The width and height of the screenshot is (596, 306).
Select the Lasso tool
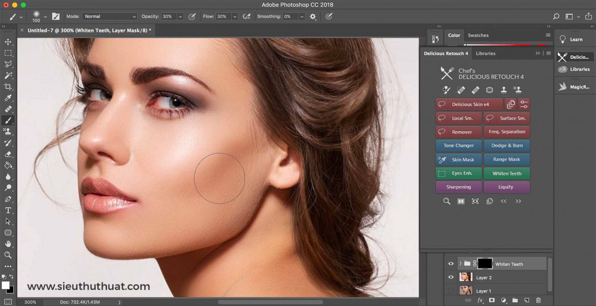tap(8, 64)
